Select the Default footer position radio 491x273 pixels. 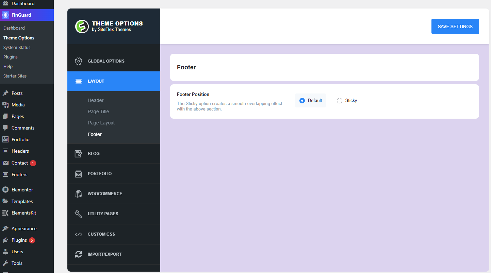[302, 101]
